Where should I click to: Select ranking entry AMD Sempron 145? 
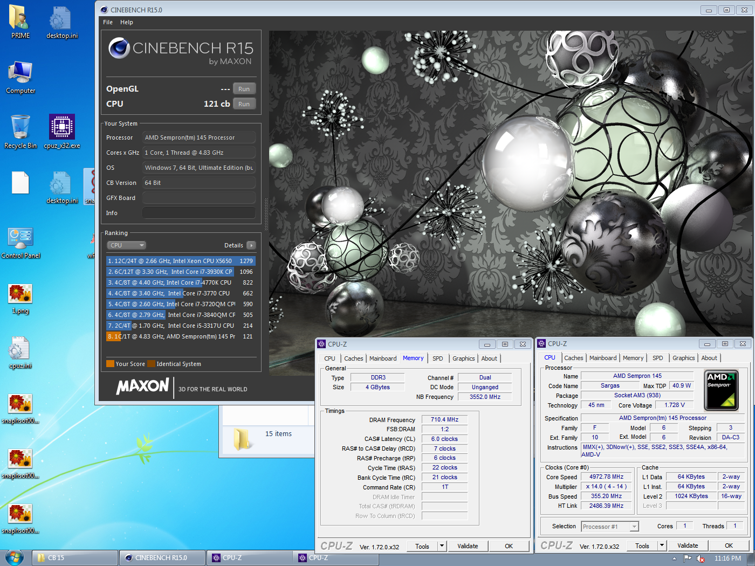click(x=181, y=336)
